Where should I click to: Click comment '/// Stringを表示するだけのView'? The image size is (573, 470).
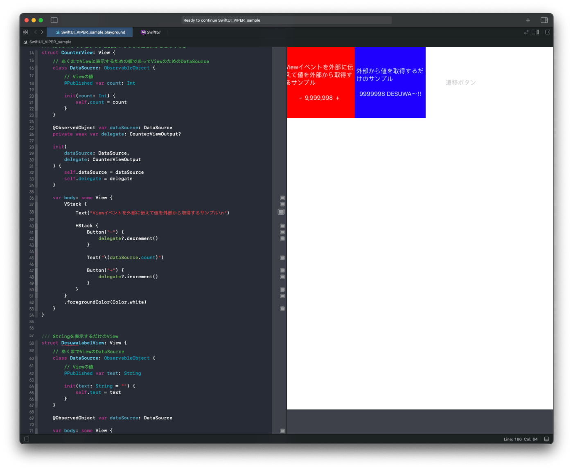(x=80, y=337)
